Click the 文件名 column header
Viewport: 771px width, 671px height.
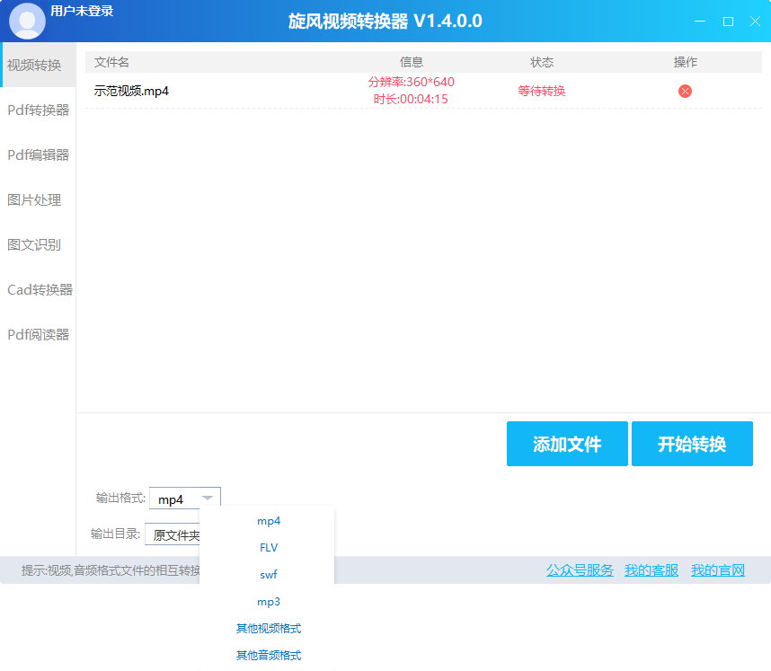pos(111,62)
